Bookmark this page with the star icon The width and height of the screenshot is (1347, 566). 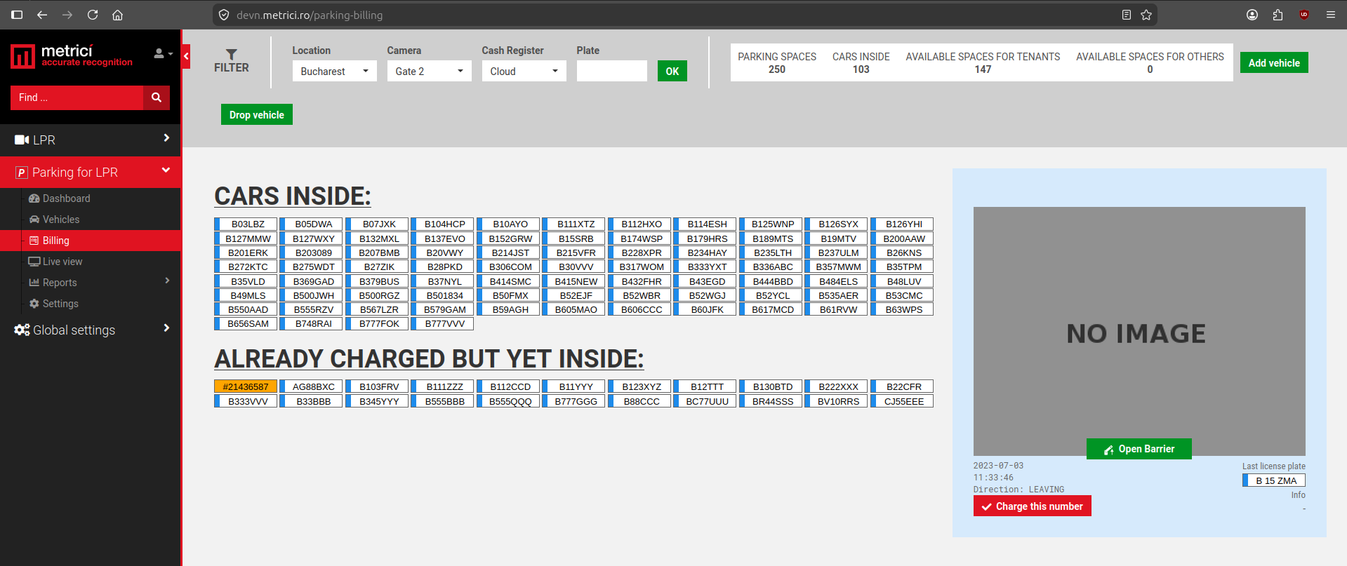(x=1146, y=15)
